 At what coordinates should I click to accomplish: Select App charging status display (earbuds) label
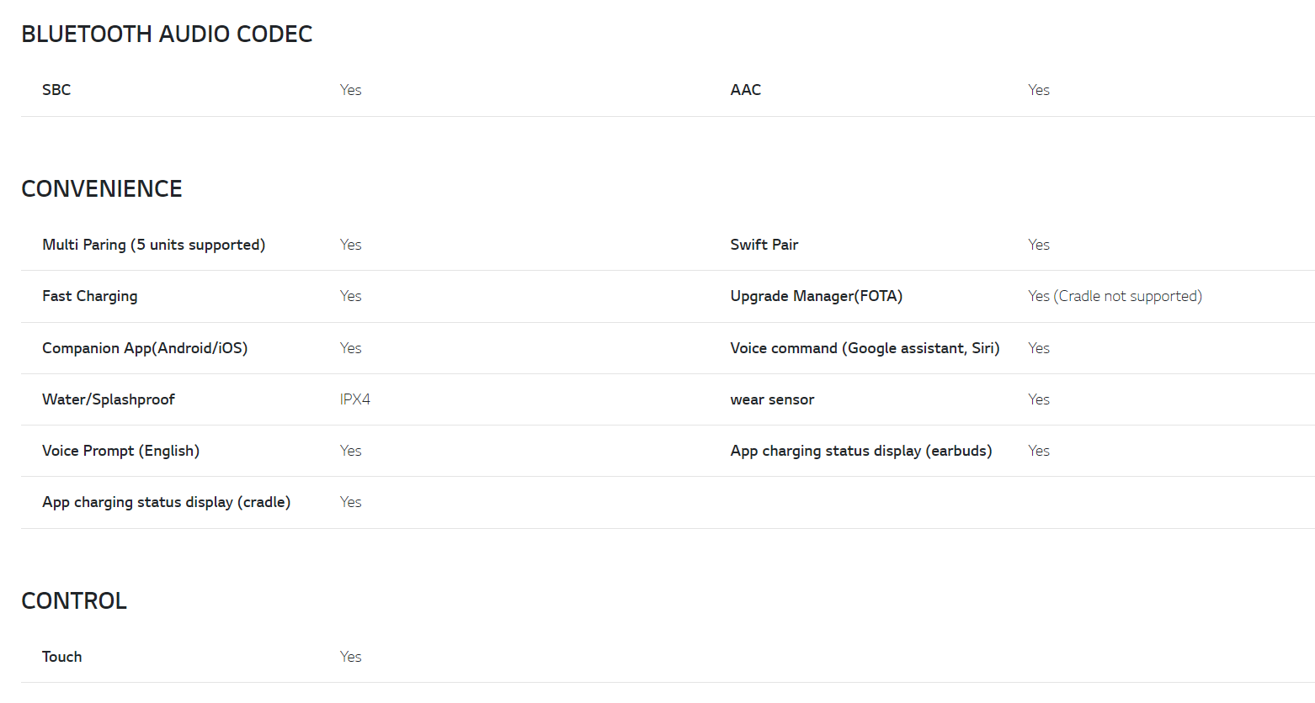point(860,451)
